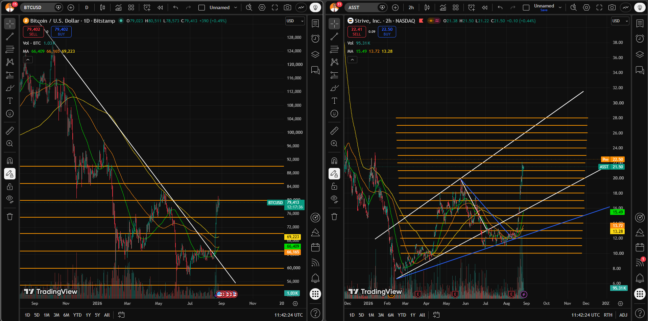Open the chat panel beside ASST chart
648x321 pixels.
coord(640,70)
